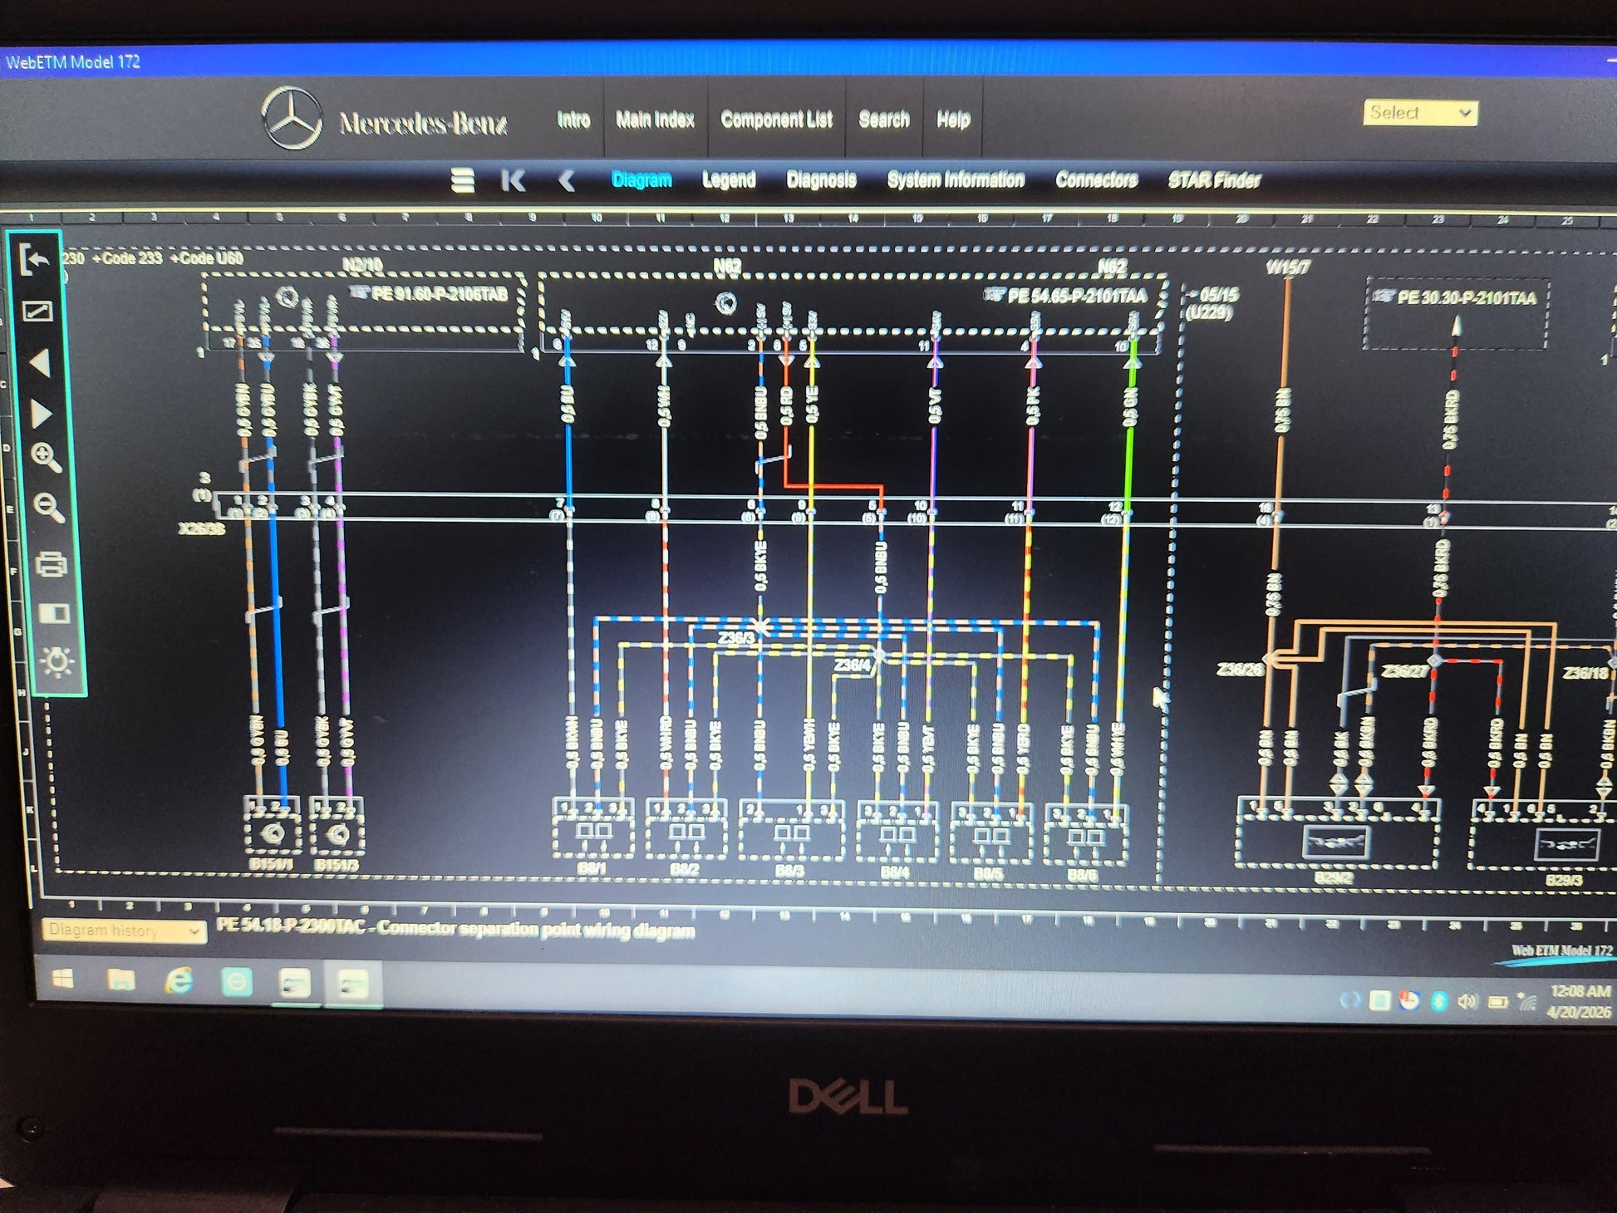The height and width of the screenshot is (1213, 1617).
Task: Click the Bluetooth icon in system tray
Action: click(1439, 1000)
